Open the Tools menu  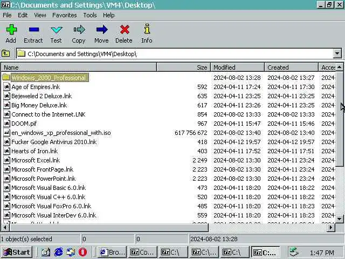click(x=90, y=15)
